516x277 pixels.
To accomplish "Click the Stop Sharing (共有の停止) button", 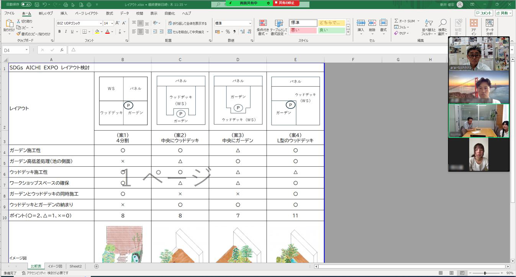I will coord(286,3).
